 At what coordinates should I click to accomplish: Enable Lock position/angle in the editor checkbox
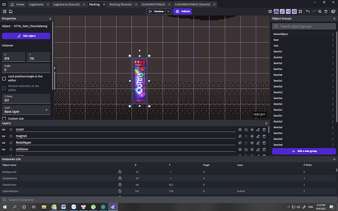[4, 78]
